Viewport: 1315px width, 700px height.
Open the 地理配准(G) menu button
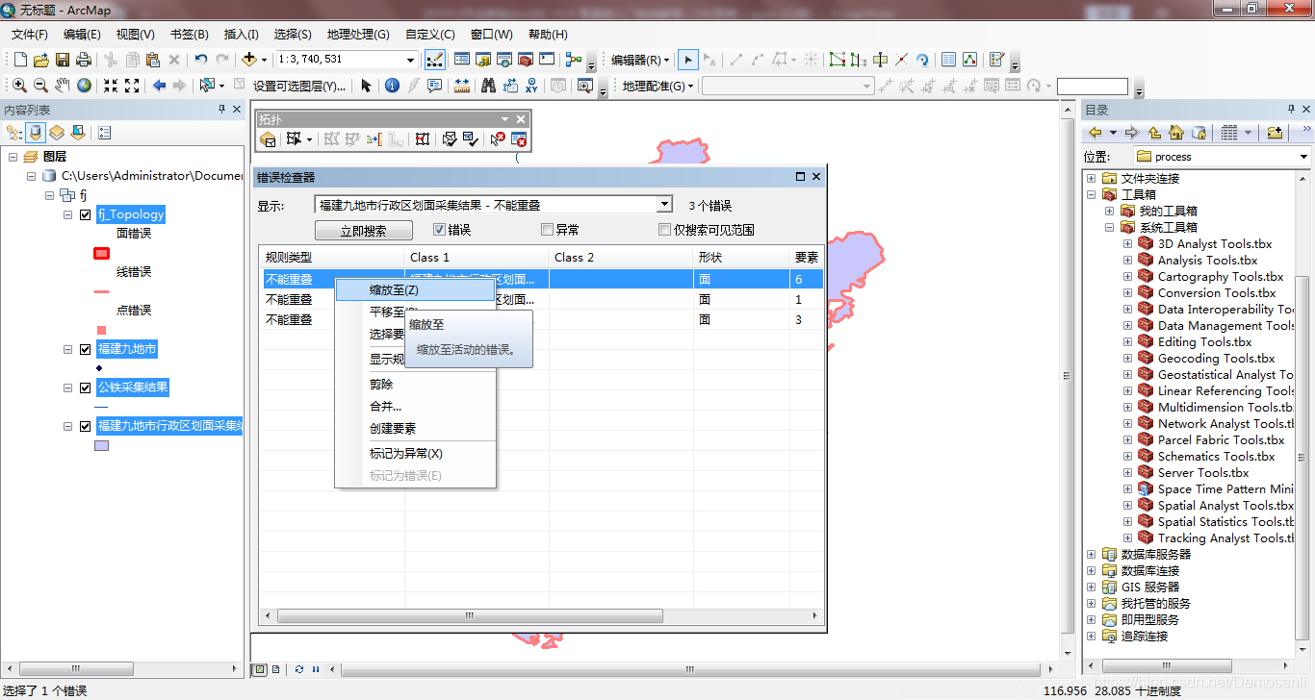[658, 86]
